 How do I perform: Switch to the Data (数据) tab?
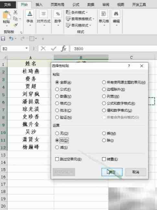point(91,5)
